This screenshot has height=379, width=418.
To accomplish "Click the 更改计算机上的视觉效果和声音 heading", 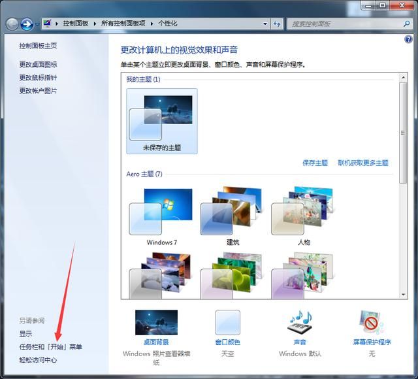I will tap(179, 50).
